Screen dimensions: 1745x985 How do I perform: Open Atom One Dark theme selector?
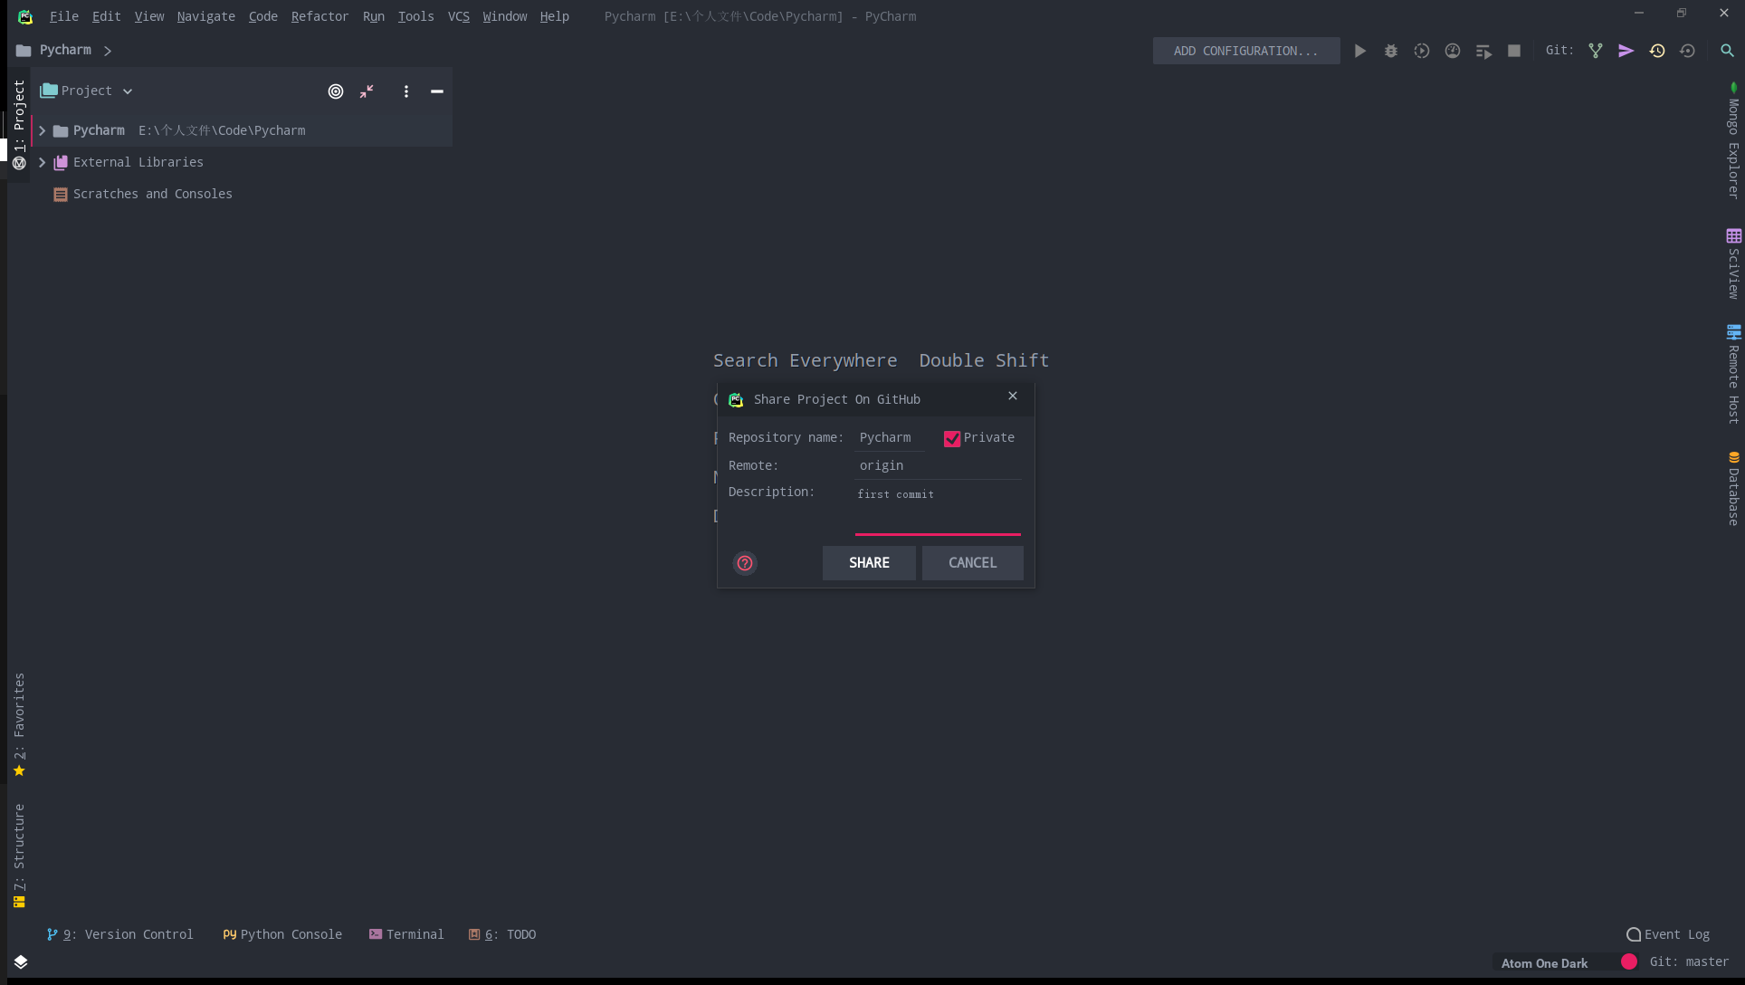click(x=1544, y=963)
